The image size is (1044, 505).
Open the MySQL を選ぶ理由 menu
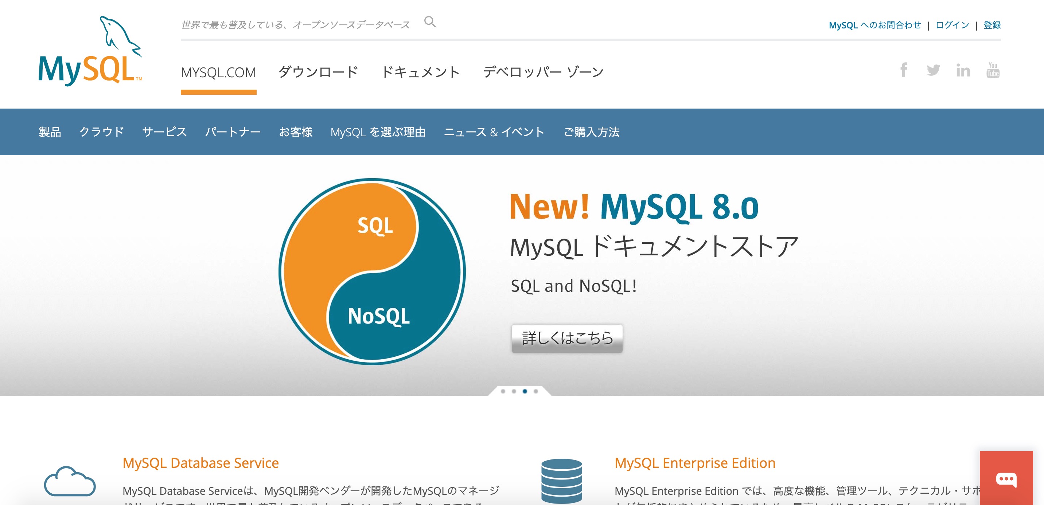coord(378,132)
